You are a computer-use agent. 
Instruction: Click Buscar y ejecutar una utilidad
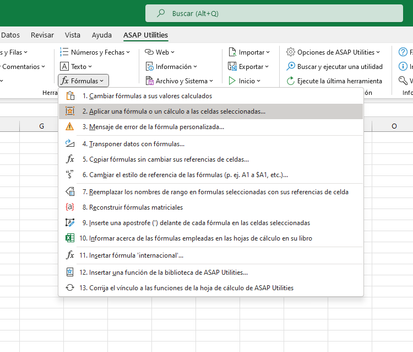tap(334, 67)
